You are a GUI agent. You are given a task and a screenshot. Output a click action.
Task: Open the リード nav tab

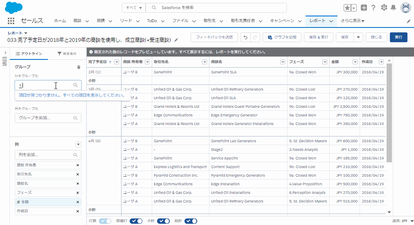[x=126, y=21]
